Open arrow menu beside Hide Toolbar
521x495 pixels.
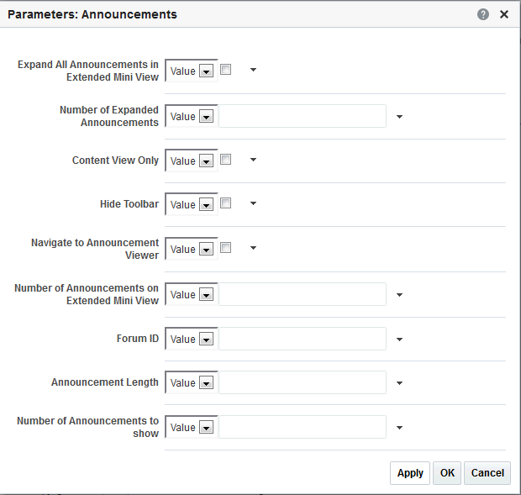pyautogui.click(x=253, y=203)
